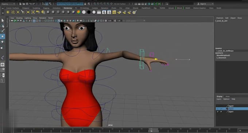Image resolution: width=248 pixels, height=133 pixels.
Task: Click the exposure value field 0.00
Action: tap(110, 21)
